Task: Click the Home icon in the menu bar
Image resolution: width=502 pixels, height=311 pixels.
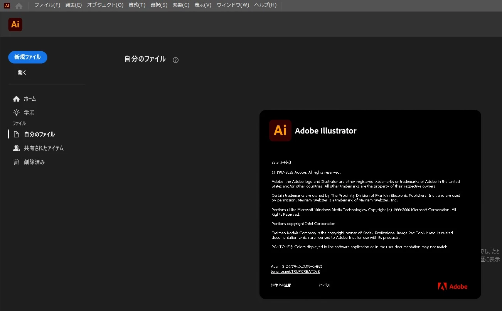Action: click(x=19, y=6)
